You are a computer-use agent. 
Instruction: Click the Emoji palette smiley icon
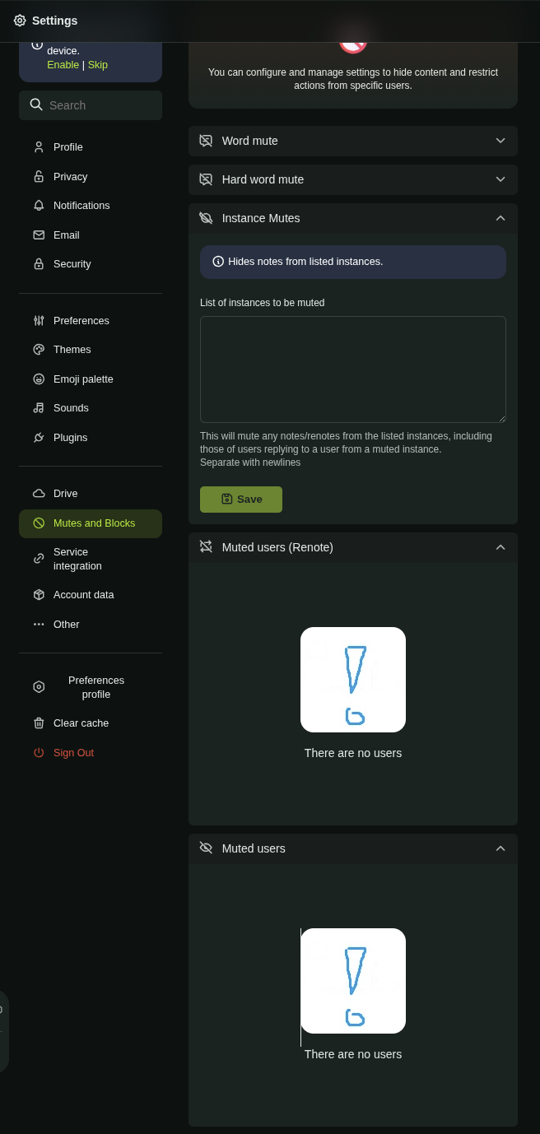point(39,379)
